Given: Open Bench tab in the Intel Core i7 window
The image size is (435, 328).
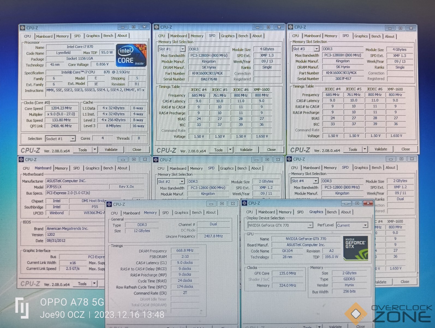Looking at the screenshot, I should pyautogui.click(x=108, y=36).
